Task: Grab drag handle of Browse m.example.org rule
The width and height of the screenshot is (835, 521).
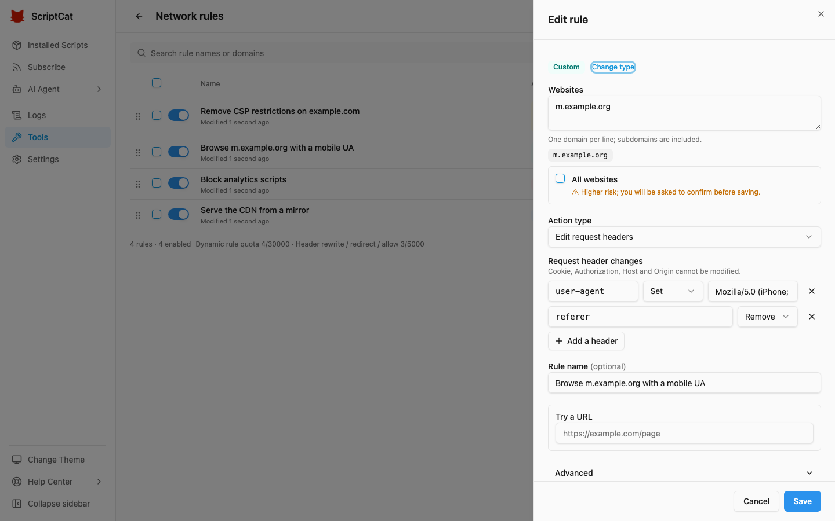Action: pyautogui.click(x=138, y=153)
